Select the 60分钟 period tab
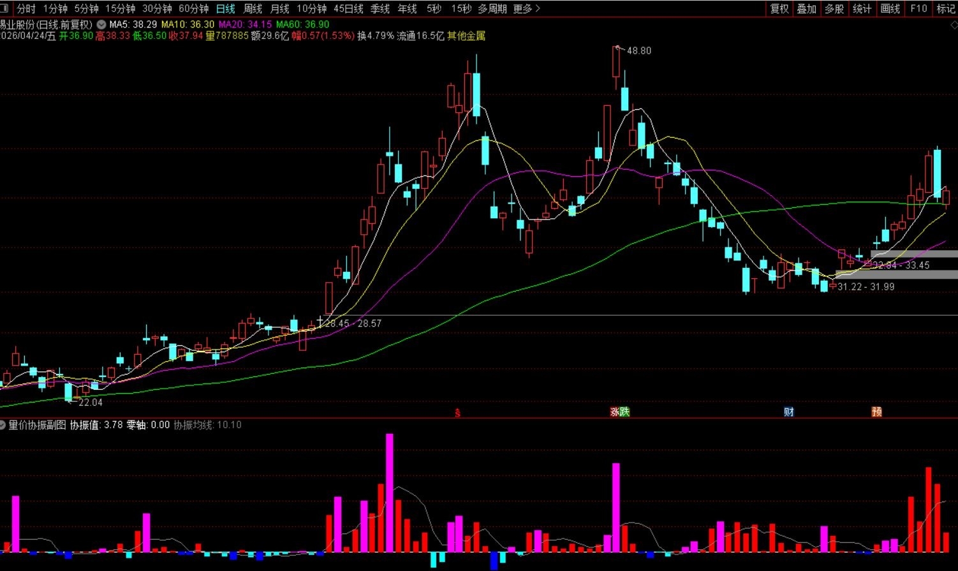This screenshot has width=958, height=571. 194,8
